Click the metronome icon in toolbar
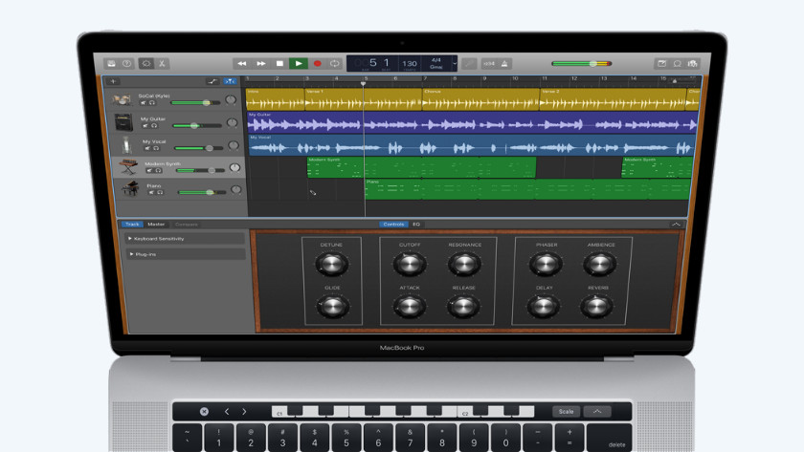The image size is (804, 452). coord(503,64)
